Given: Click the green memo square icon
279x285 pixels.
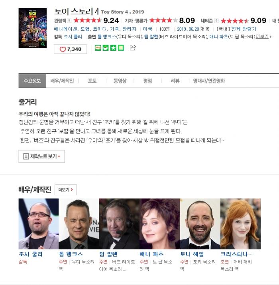Looking at the screenshot, I should (x=121, y=48).
